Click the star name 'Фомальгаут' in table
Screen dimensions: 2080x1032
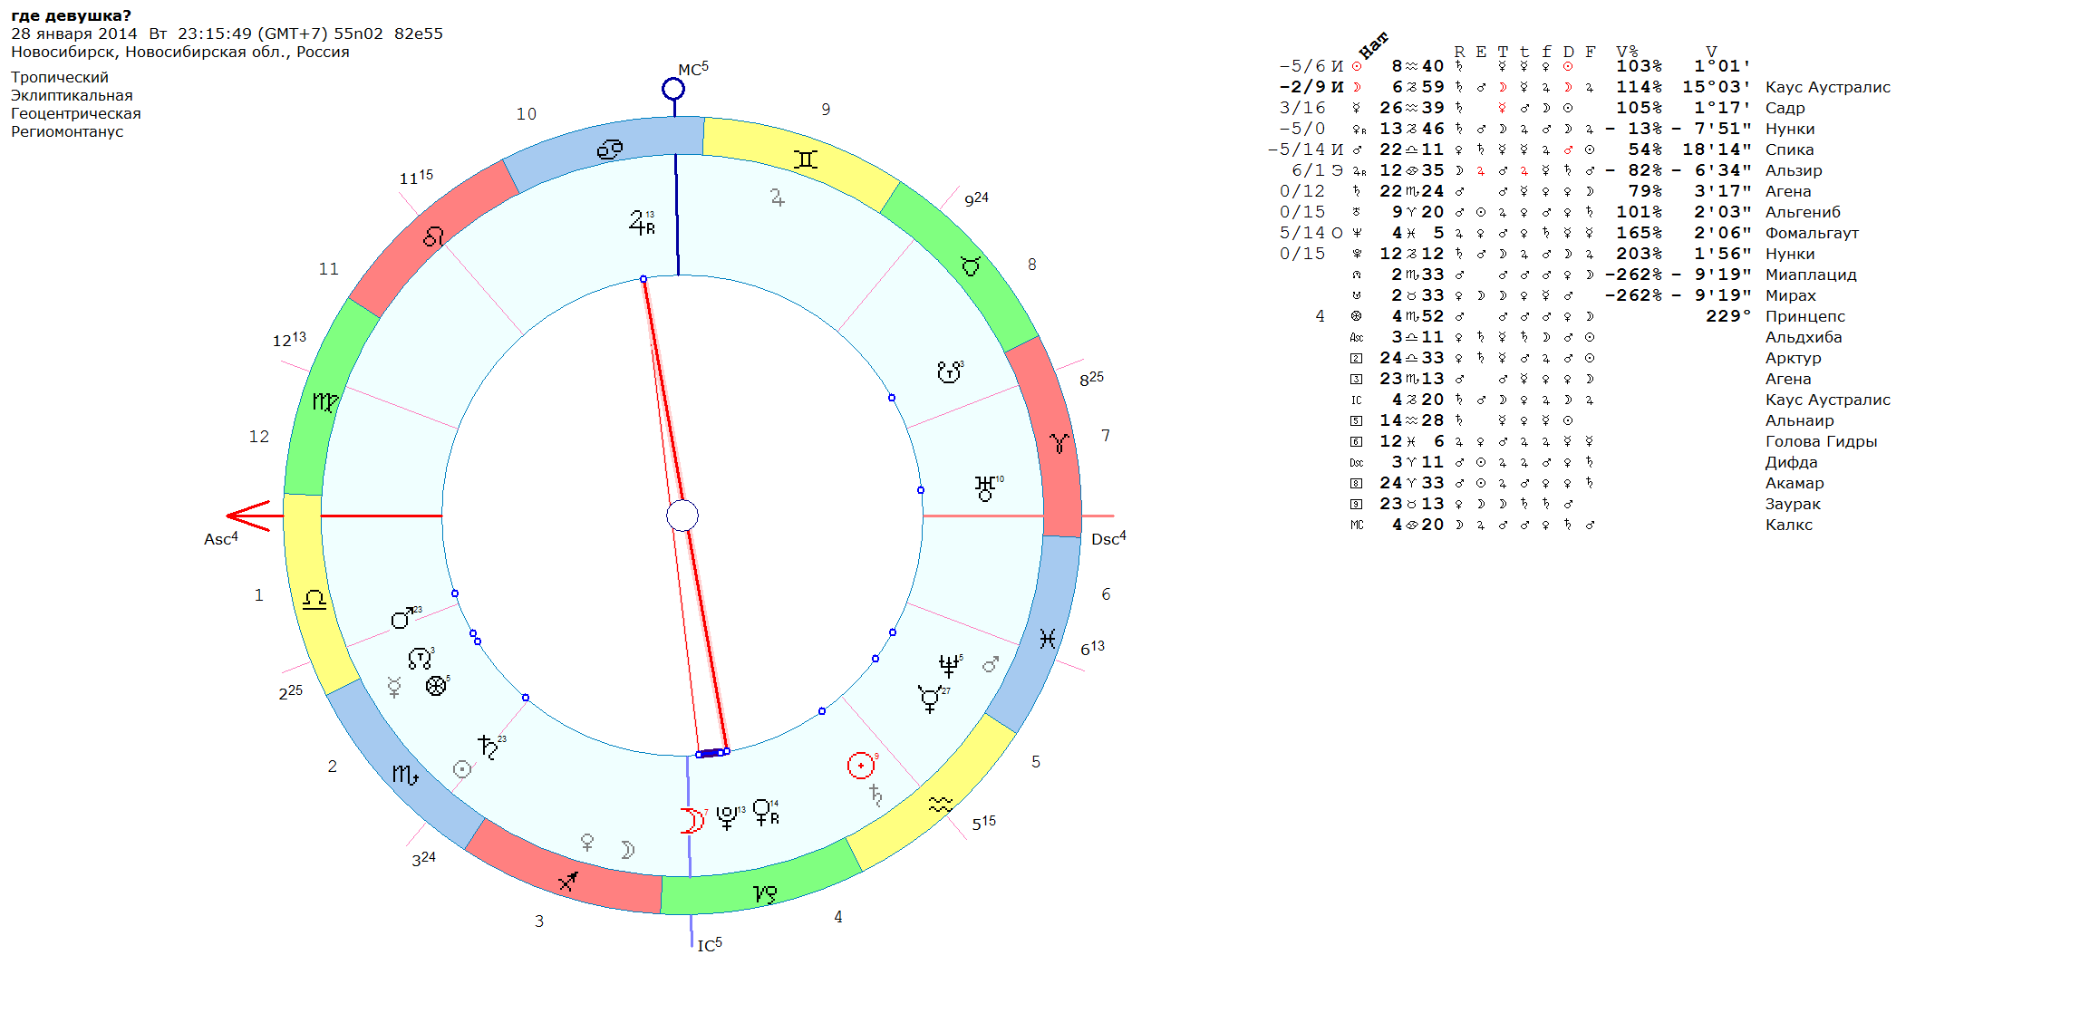point(1812,233)
